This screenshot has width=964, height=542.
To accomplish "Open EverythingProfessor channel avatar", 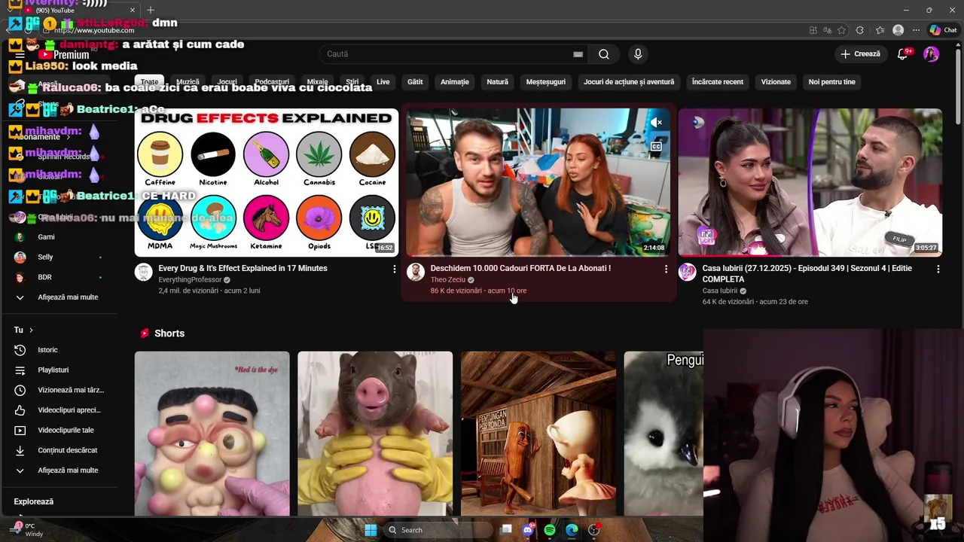I will click(143, 272).
